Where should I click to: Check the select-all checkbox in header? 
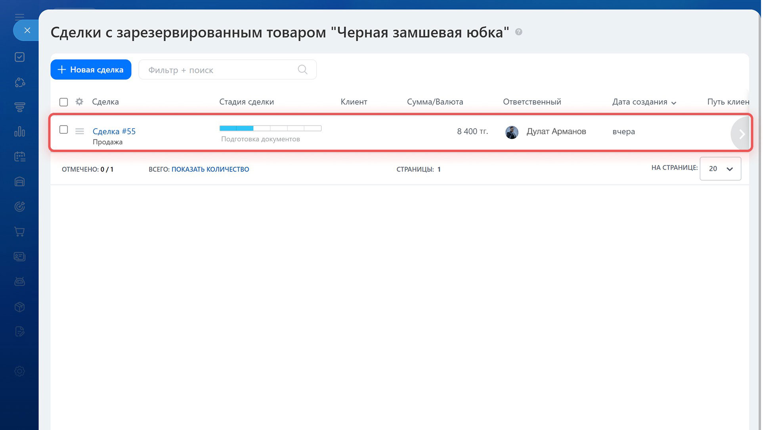click(x=63, y=102)
